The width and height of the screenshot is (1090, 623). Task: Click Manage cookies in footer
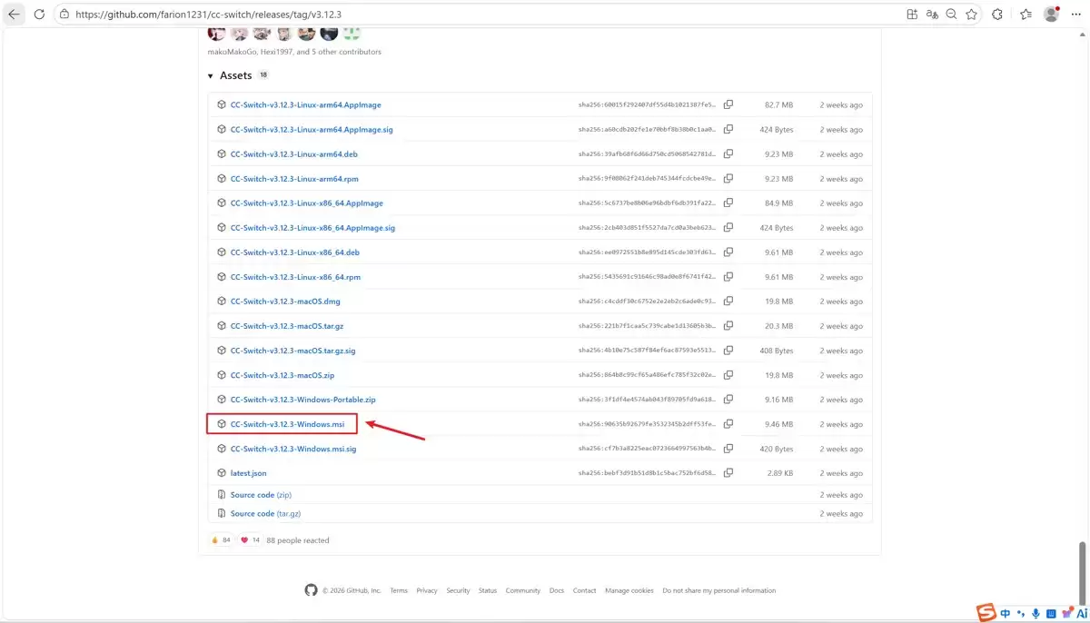coord(629,590)
